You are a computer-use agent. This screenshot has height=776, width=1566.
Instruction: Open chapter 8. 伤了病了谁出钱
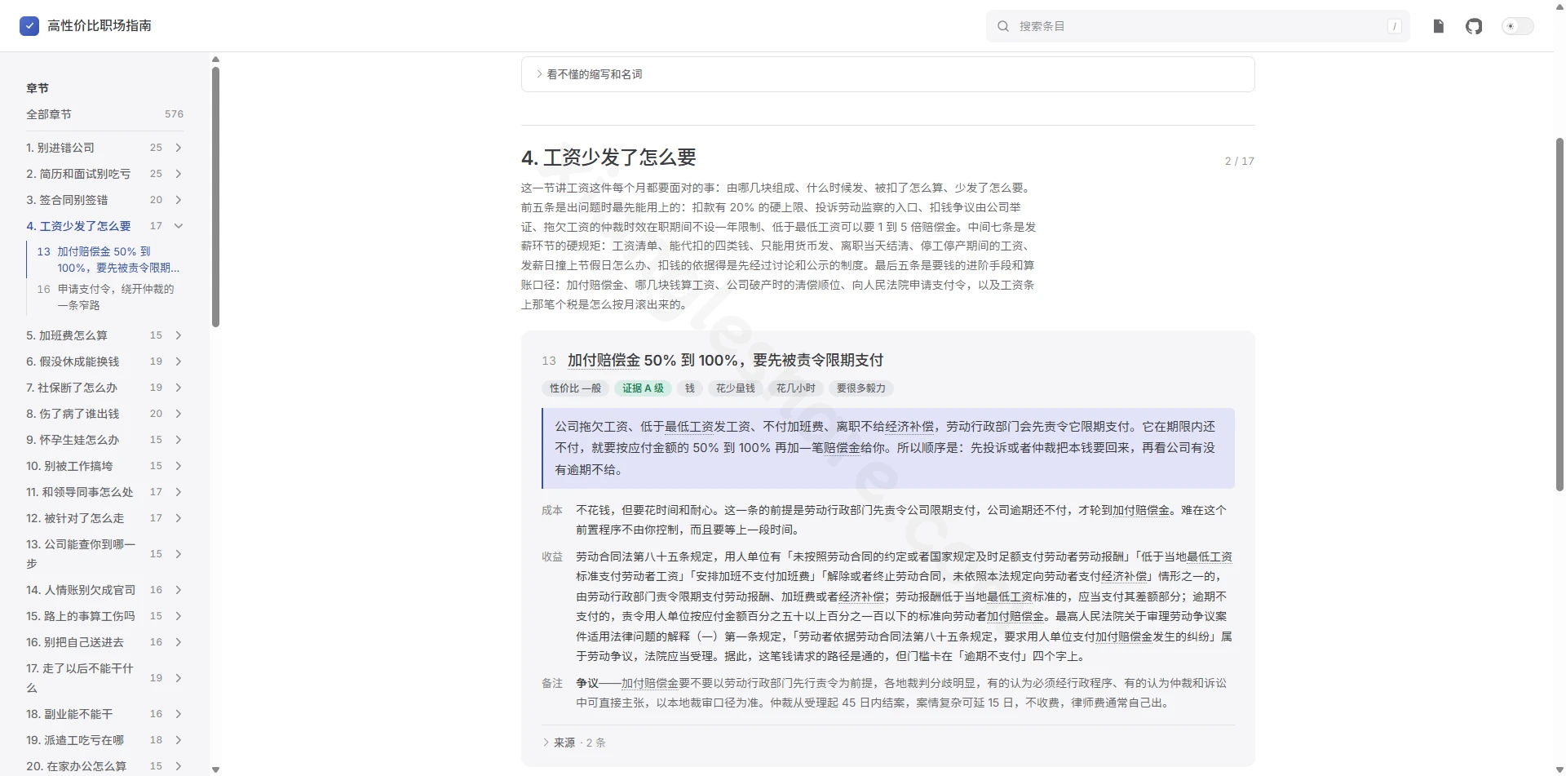tap(73, 414)
